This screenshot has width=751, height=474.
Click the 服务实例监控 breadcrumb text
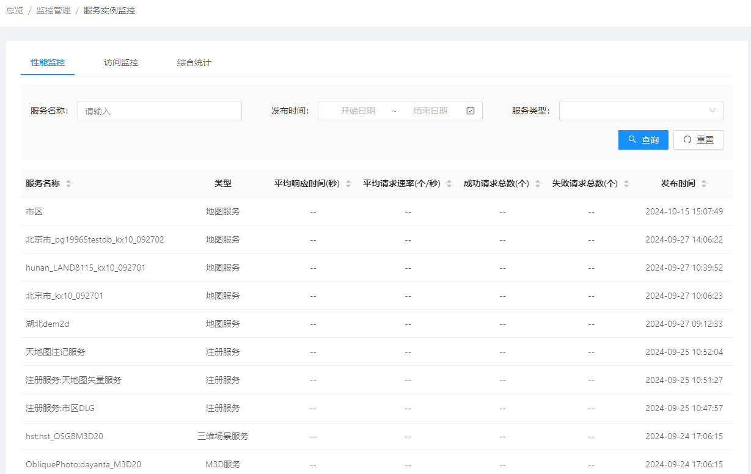pyautogui.click(x=109, y=10)
